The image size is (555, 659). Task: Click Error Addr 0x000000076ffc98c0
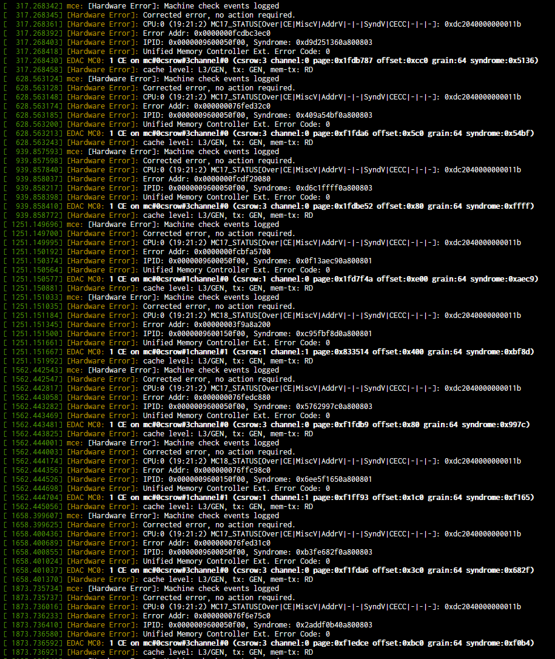[x=232, y=470]
